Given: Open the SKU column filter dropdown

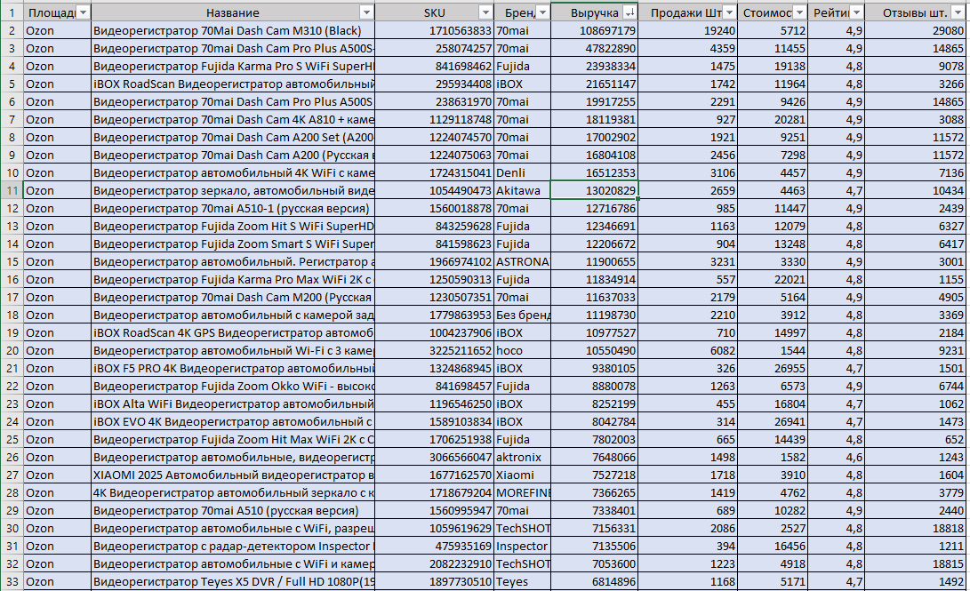Looking at the screenshot, I should (485, 12).
